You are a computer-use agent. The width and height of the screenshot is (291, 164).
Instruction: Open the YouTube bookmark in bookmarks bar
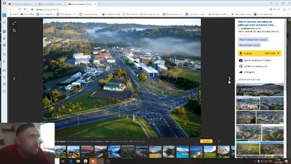(27, 14)
